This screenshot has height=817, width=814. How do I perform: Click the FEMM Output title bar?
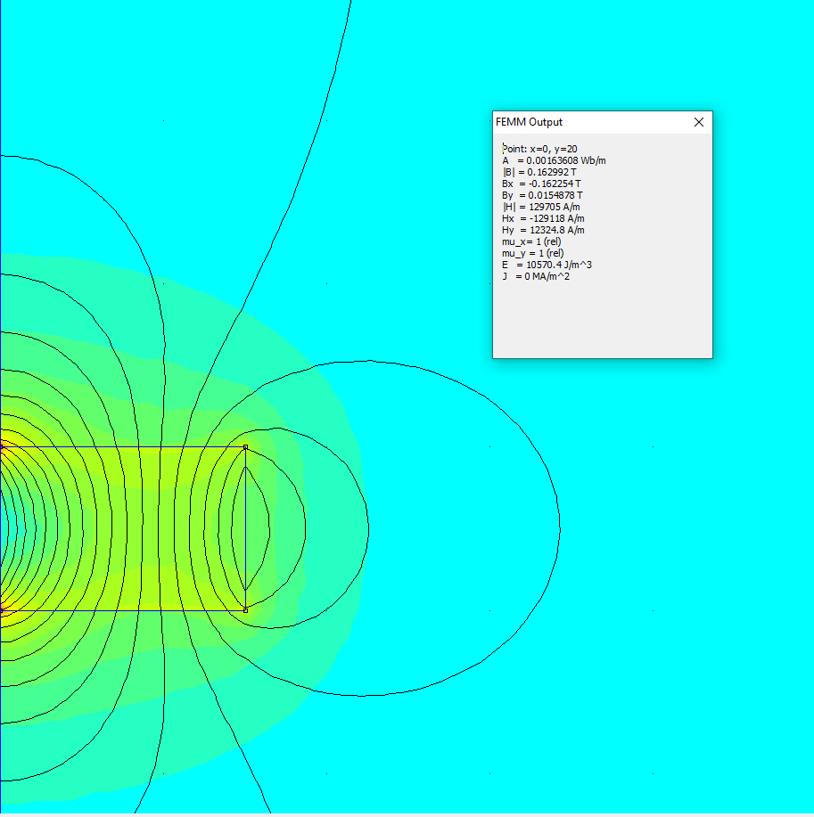point(603,122)
